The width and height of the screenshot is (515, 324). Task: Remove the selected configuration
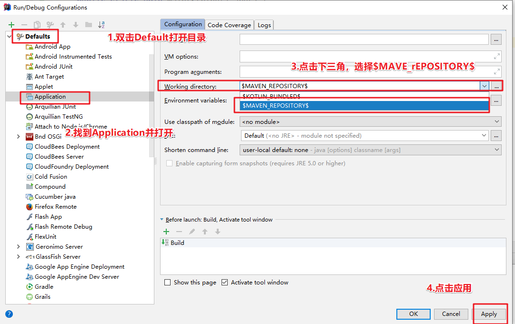coord(24,24)
